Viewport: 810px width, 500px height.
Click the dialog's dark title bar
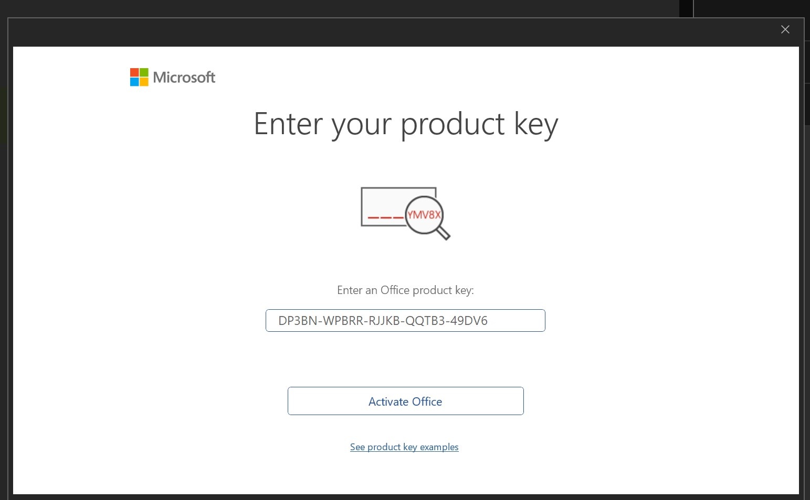click(x=394, y=32)
